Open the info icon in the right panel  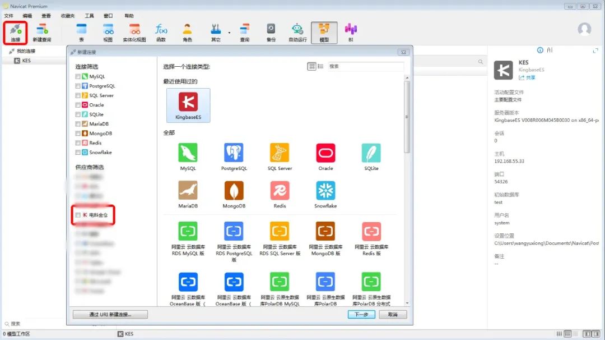pyautogui.click(x=540, y=50)
